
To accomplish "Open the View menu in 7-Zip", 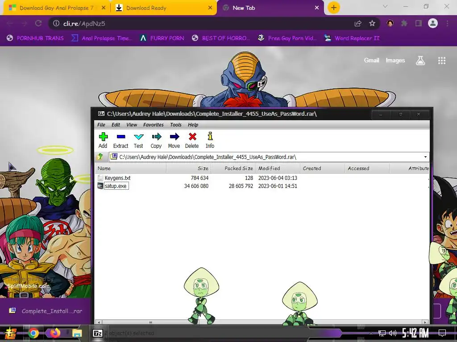I will tap(132, 125).
